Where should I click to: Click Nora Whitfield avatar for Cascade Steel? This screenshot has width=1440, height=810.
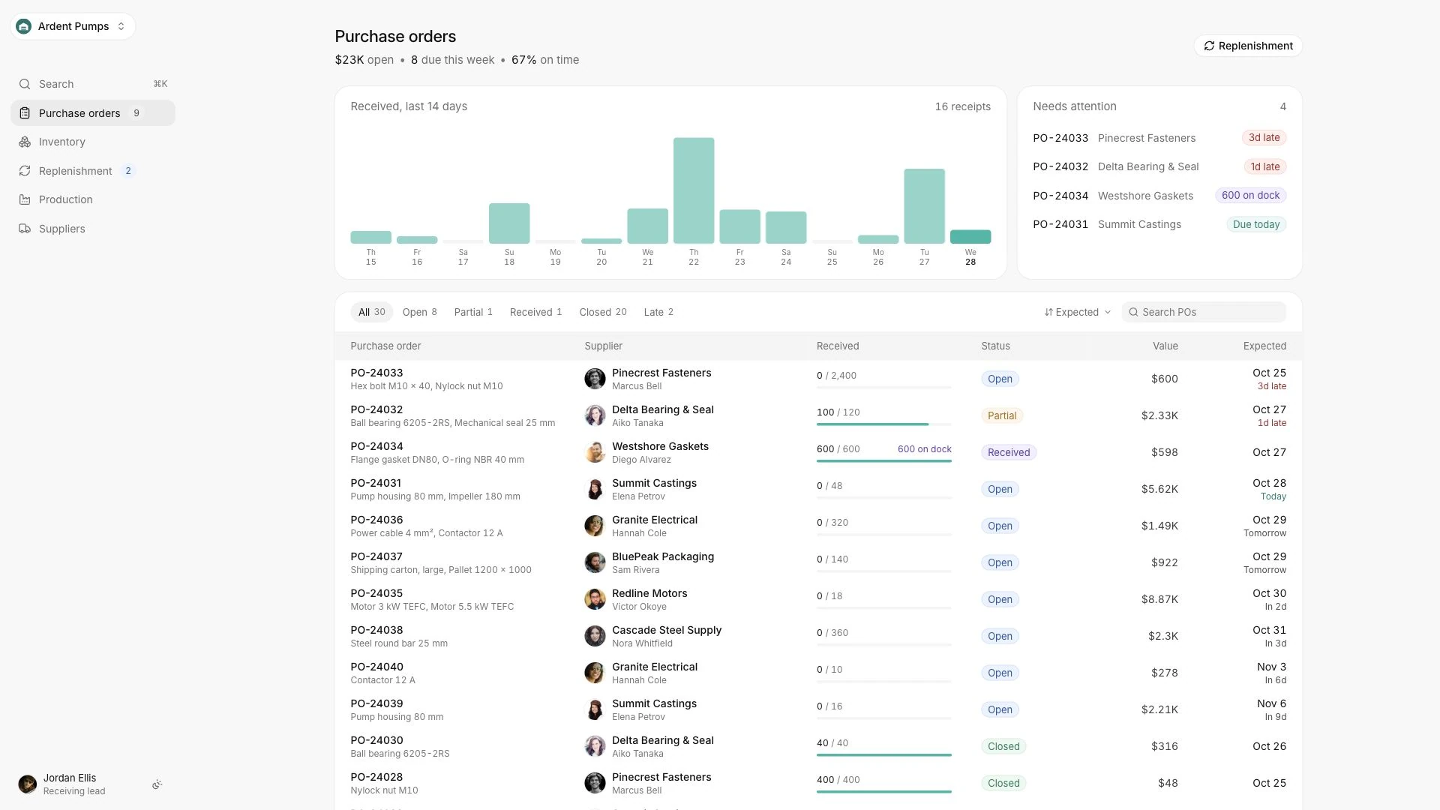pyautogui.click(x=595, y=636)
